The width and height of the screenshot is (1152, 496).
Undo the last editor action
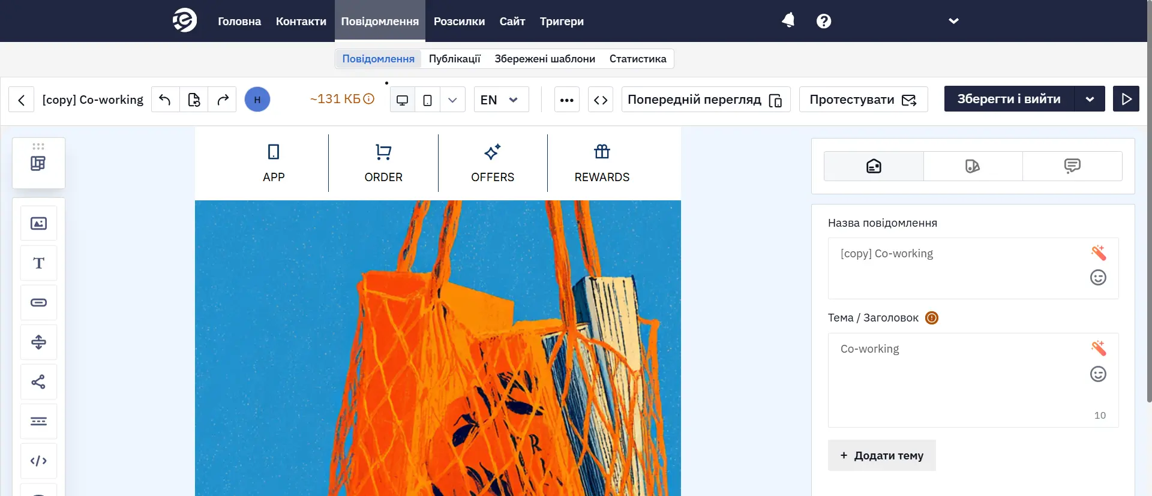(x=165, y=100)
